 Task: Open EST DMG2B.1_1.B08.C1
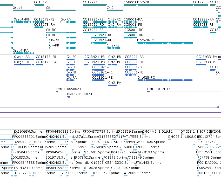point(183,137)
